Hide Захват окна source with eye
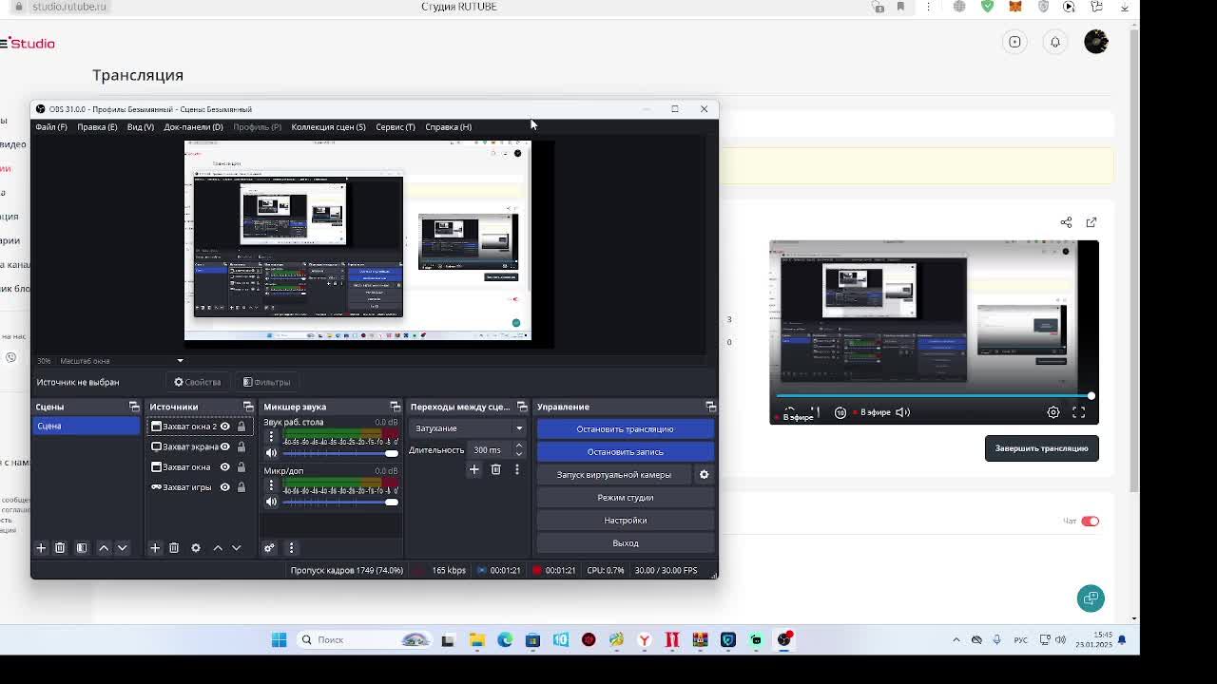 pos(225,466)
